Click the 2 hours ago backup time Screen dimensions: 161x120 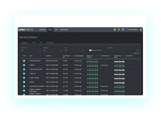click(x=78, y=61)
